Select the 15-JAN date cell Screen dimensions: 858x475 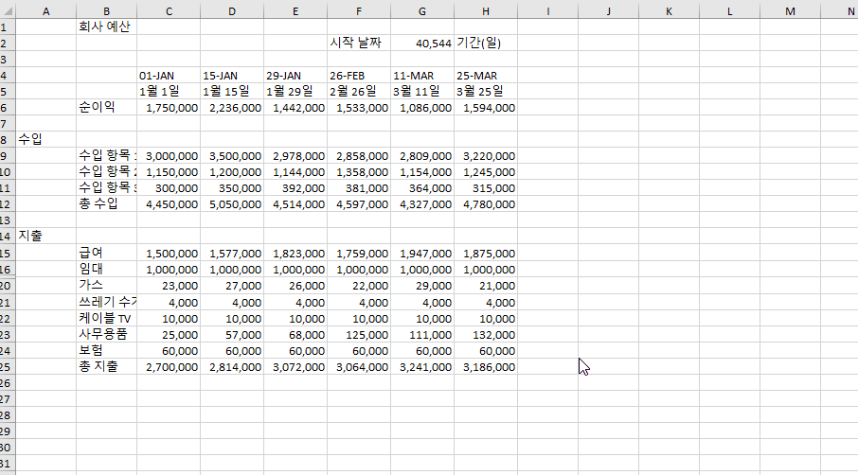[232, 76]
